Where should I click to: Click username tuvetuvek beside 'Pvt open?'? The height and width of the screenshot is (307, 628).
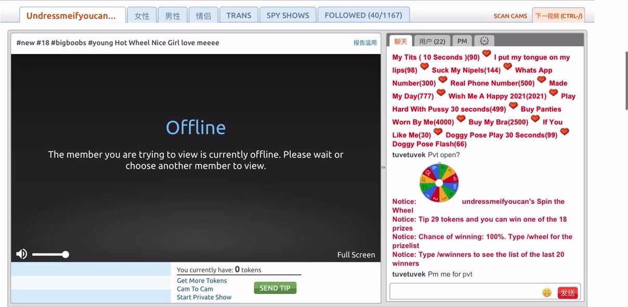(409, 155)
